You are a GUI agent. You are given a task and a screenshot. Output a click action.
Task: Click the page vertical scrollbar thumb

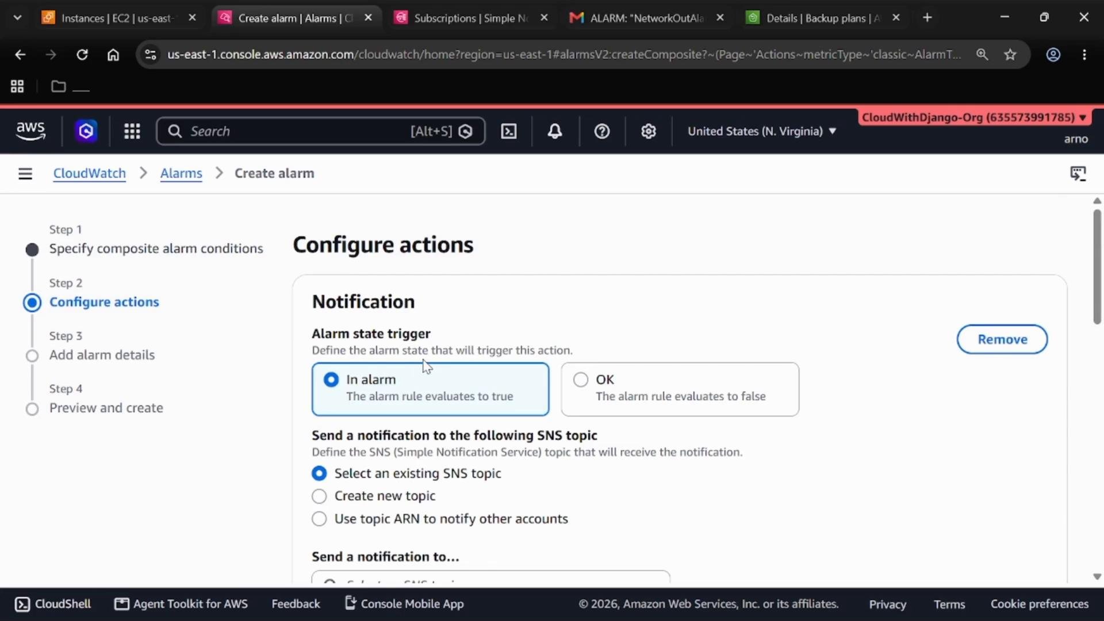click(1097, 267)
